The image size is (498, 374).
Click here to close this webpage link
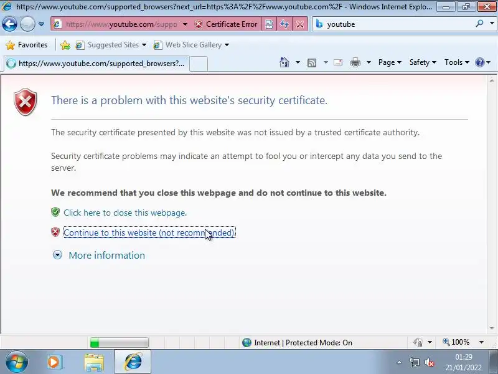click(125, 213)
